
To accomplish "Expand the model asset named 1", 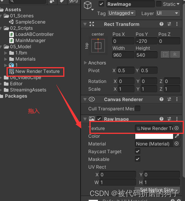I will coord(5,65).
